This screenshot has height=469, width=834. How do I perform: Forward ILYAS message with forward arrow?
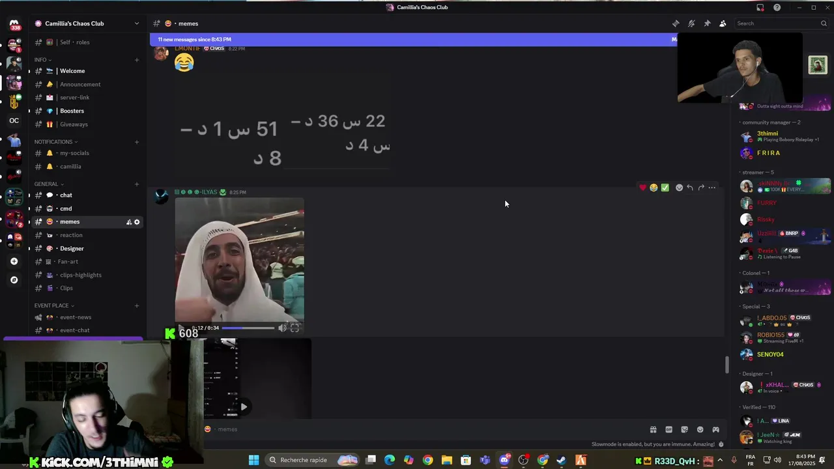coord(701,188)
